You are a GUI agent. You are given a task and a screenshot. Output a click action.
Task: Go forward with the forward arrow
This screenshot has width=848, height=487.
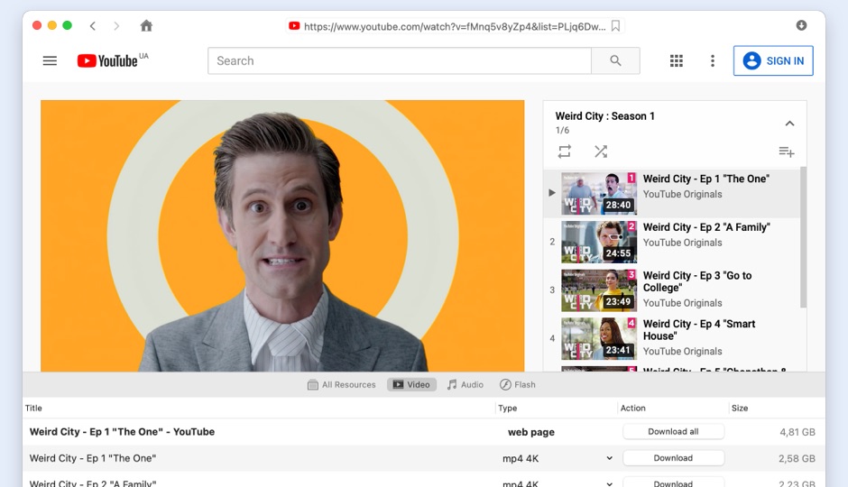click(116, 26)
